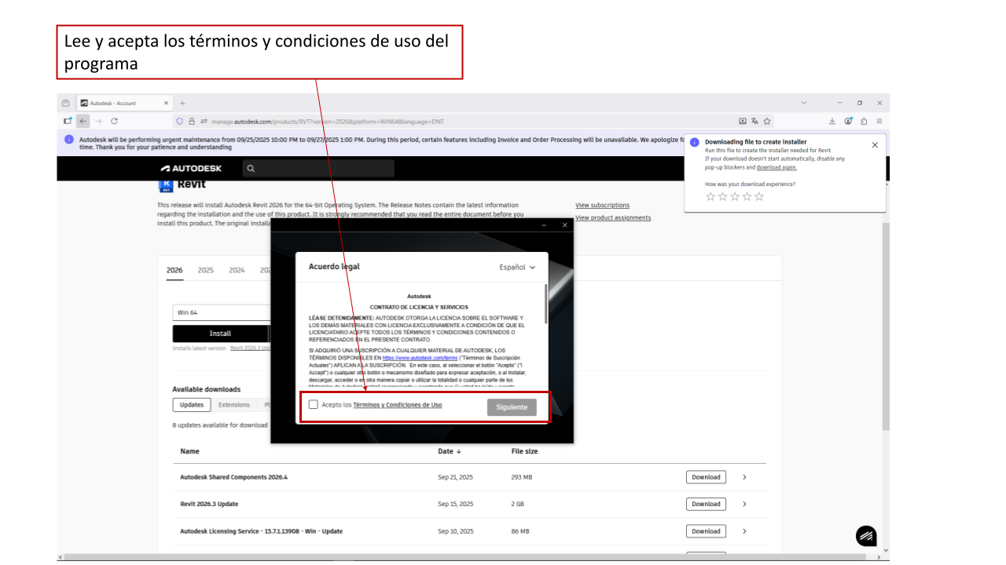Click the 86 MB file size cell
The image size is (1006, 565).
(x=520, y=531)
